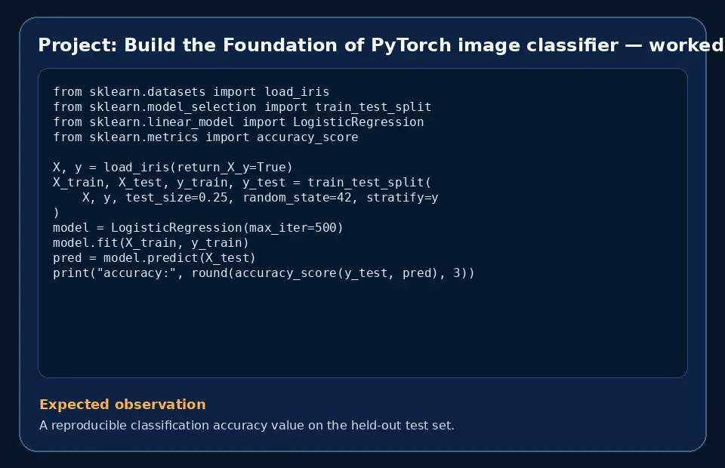Click the 'model = LogisticRegression(max_iter=500)' line
Image resolution: width=725 pixels, height=468 pixels.
click(x=198, y=228)
